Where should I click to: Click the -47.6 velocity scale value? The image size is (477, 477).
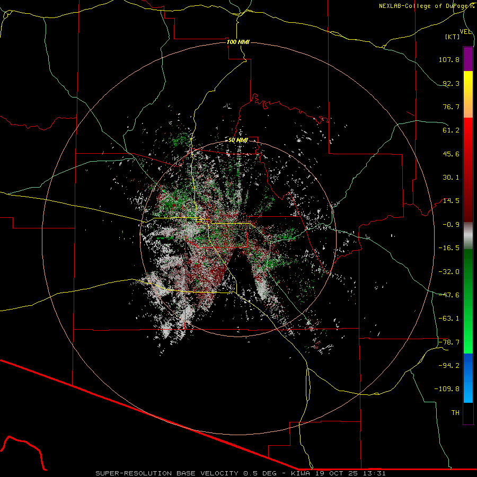coord(449,295)
